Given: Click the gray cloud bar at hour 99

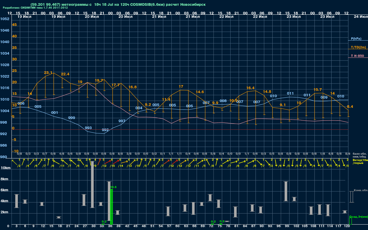Looking at the screenshot, I should 286,191.
